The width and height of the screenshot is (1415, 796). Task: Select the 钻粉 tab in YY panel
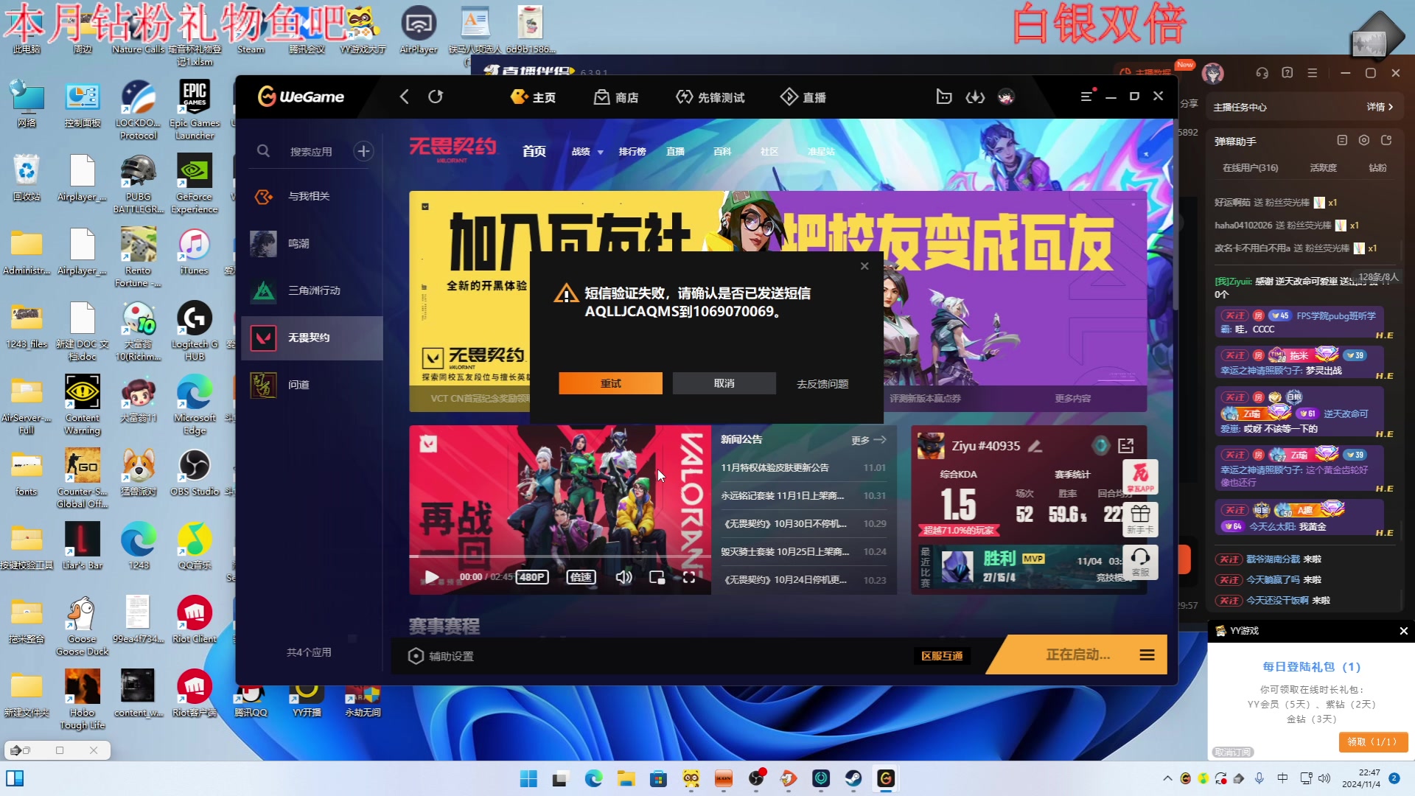click(1377, 168)
